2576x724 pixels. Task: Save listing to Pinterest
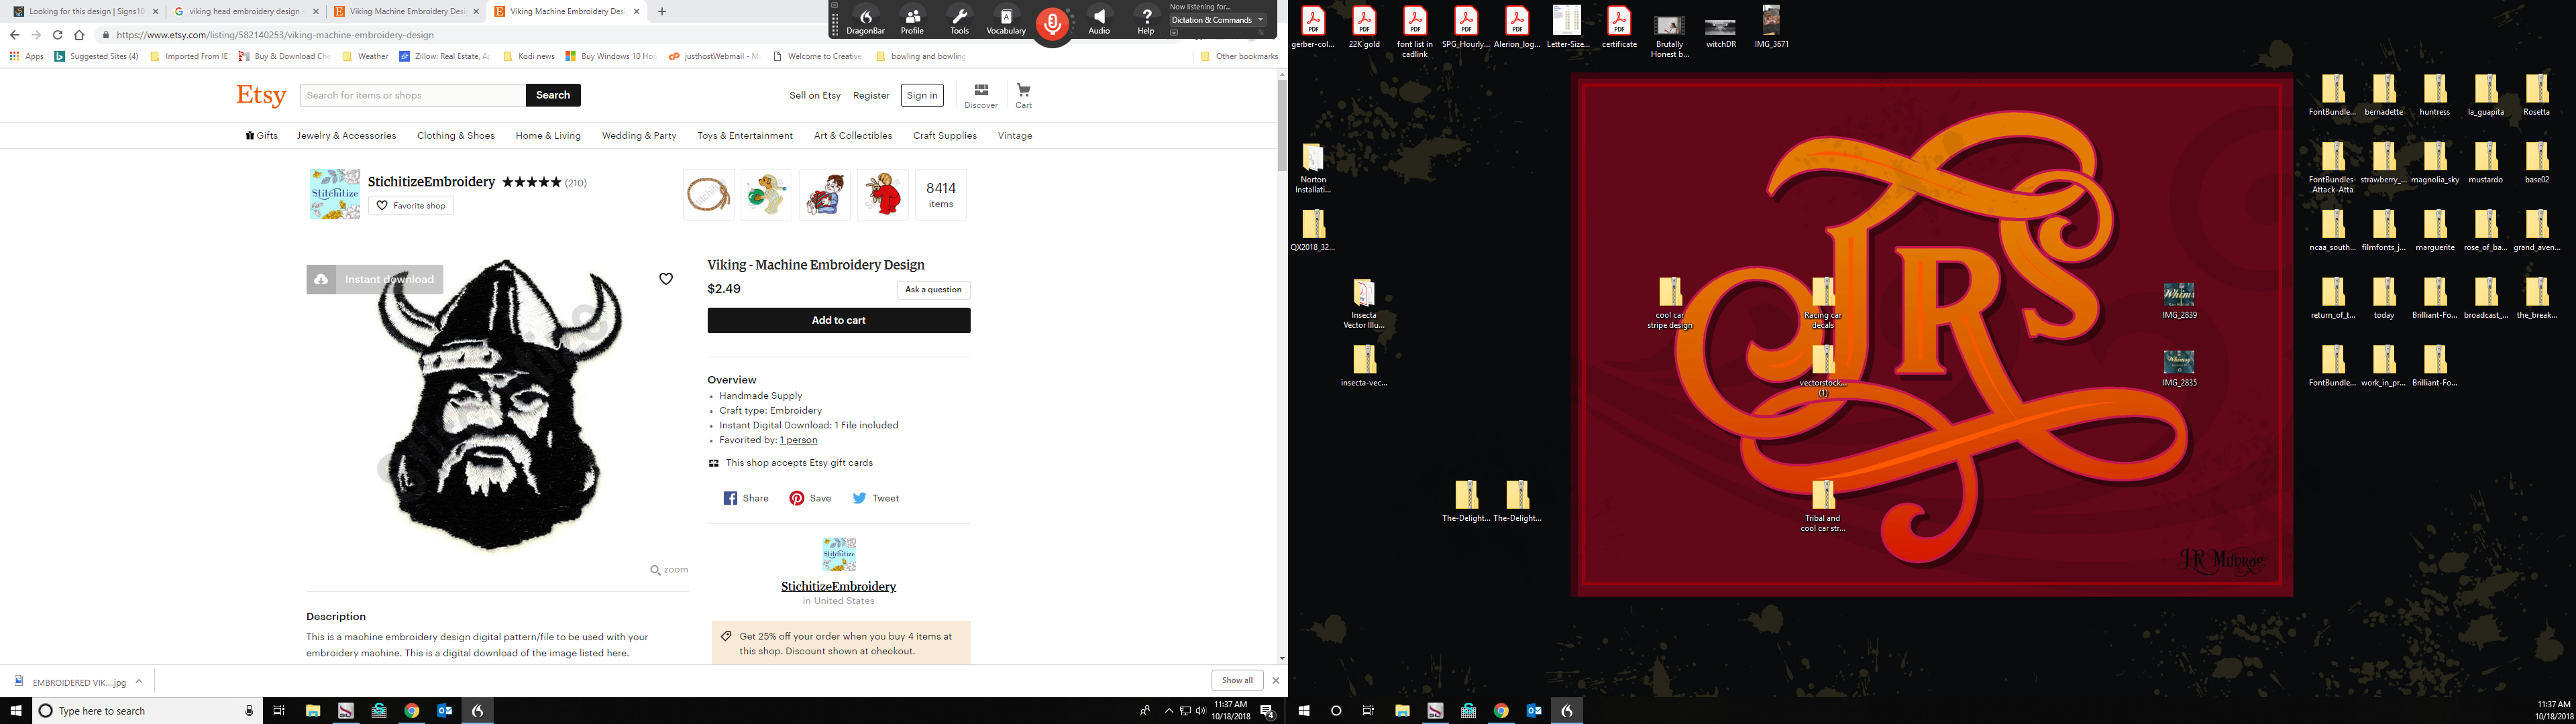(810, 498)
